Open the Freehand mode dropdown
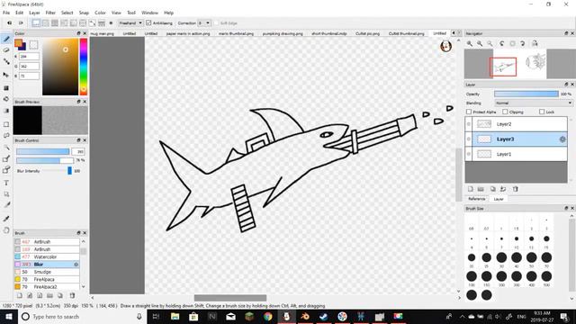This screenshot has height=324, width=576. pyautogui.click(x=130, y=23)
